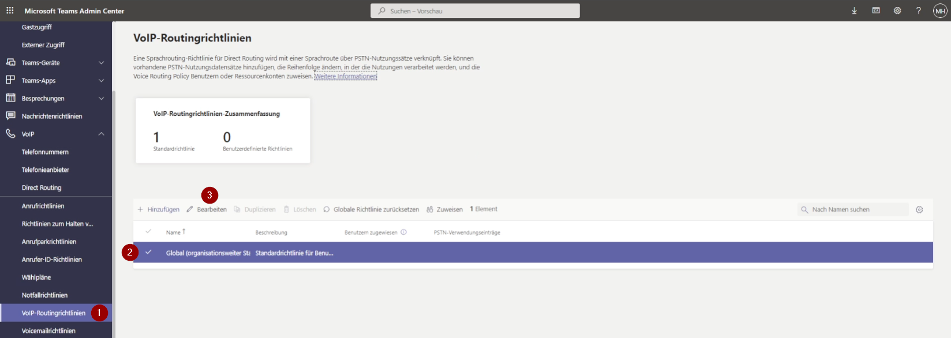951x338 pixels.
Task: Click the VoIP phone icon
Action: [10, 134]
